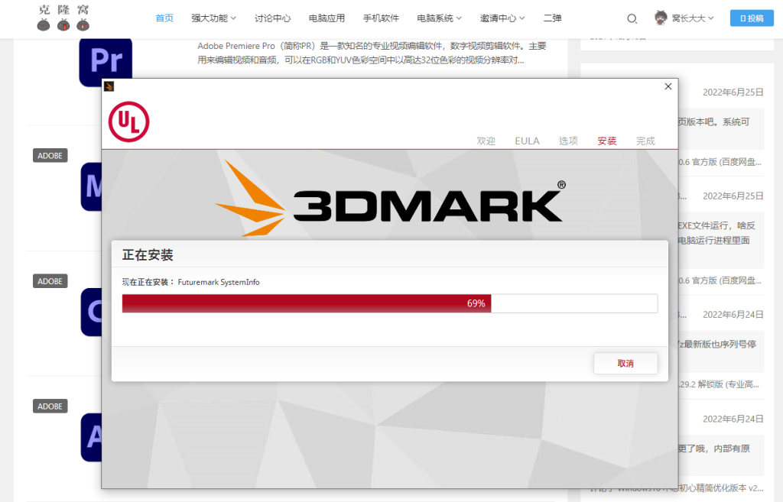783x502 pixels.
Task: Click the ADOBE tag beside the M icon
Action: click(50, 156)
